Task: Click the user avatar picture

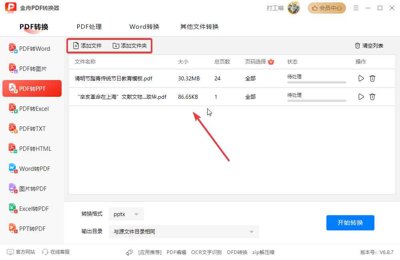Action: (x=294, y=8)
